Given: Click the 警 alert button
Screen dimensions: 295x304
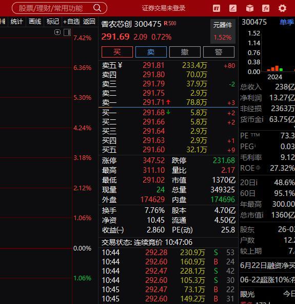Looking at the screenshot, I should (x=219, y=52).
